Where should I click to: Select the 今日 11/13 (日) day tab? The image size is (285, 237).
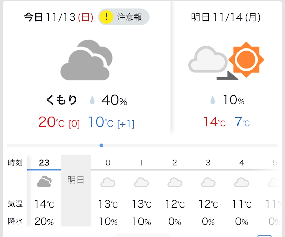pyautogui.click(x=58, y=17)
